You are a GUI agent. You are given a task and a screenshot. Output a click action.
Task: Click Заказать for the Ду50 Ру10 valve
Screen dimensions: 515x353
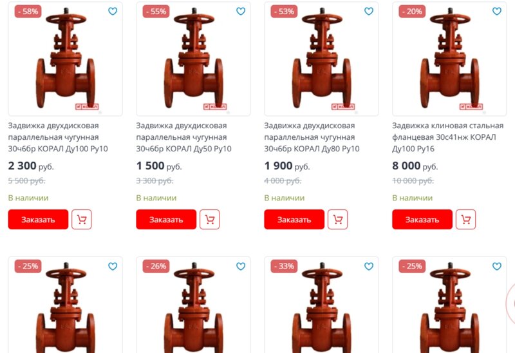166,219
